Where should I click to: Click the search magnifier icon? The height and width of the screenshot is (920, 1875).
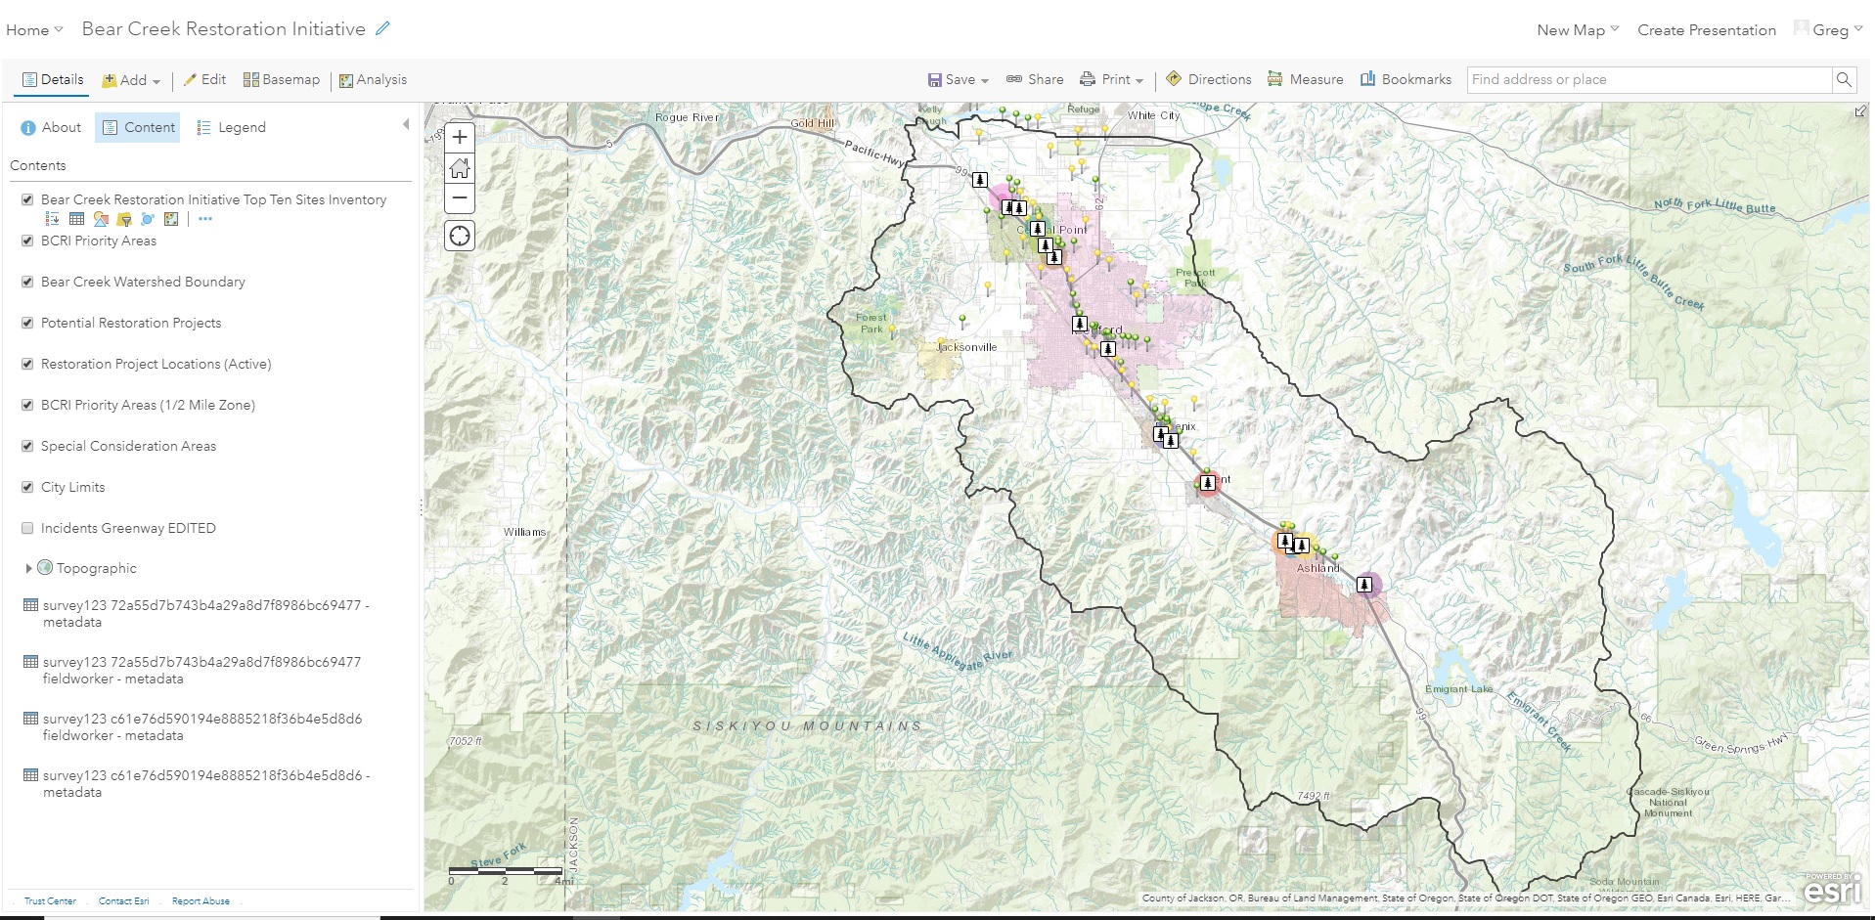tap(1844, 80)
